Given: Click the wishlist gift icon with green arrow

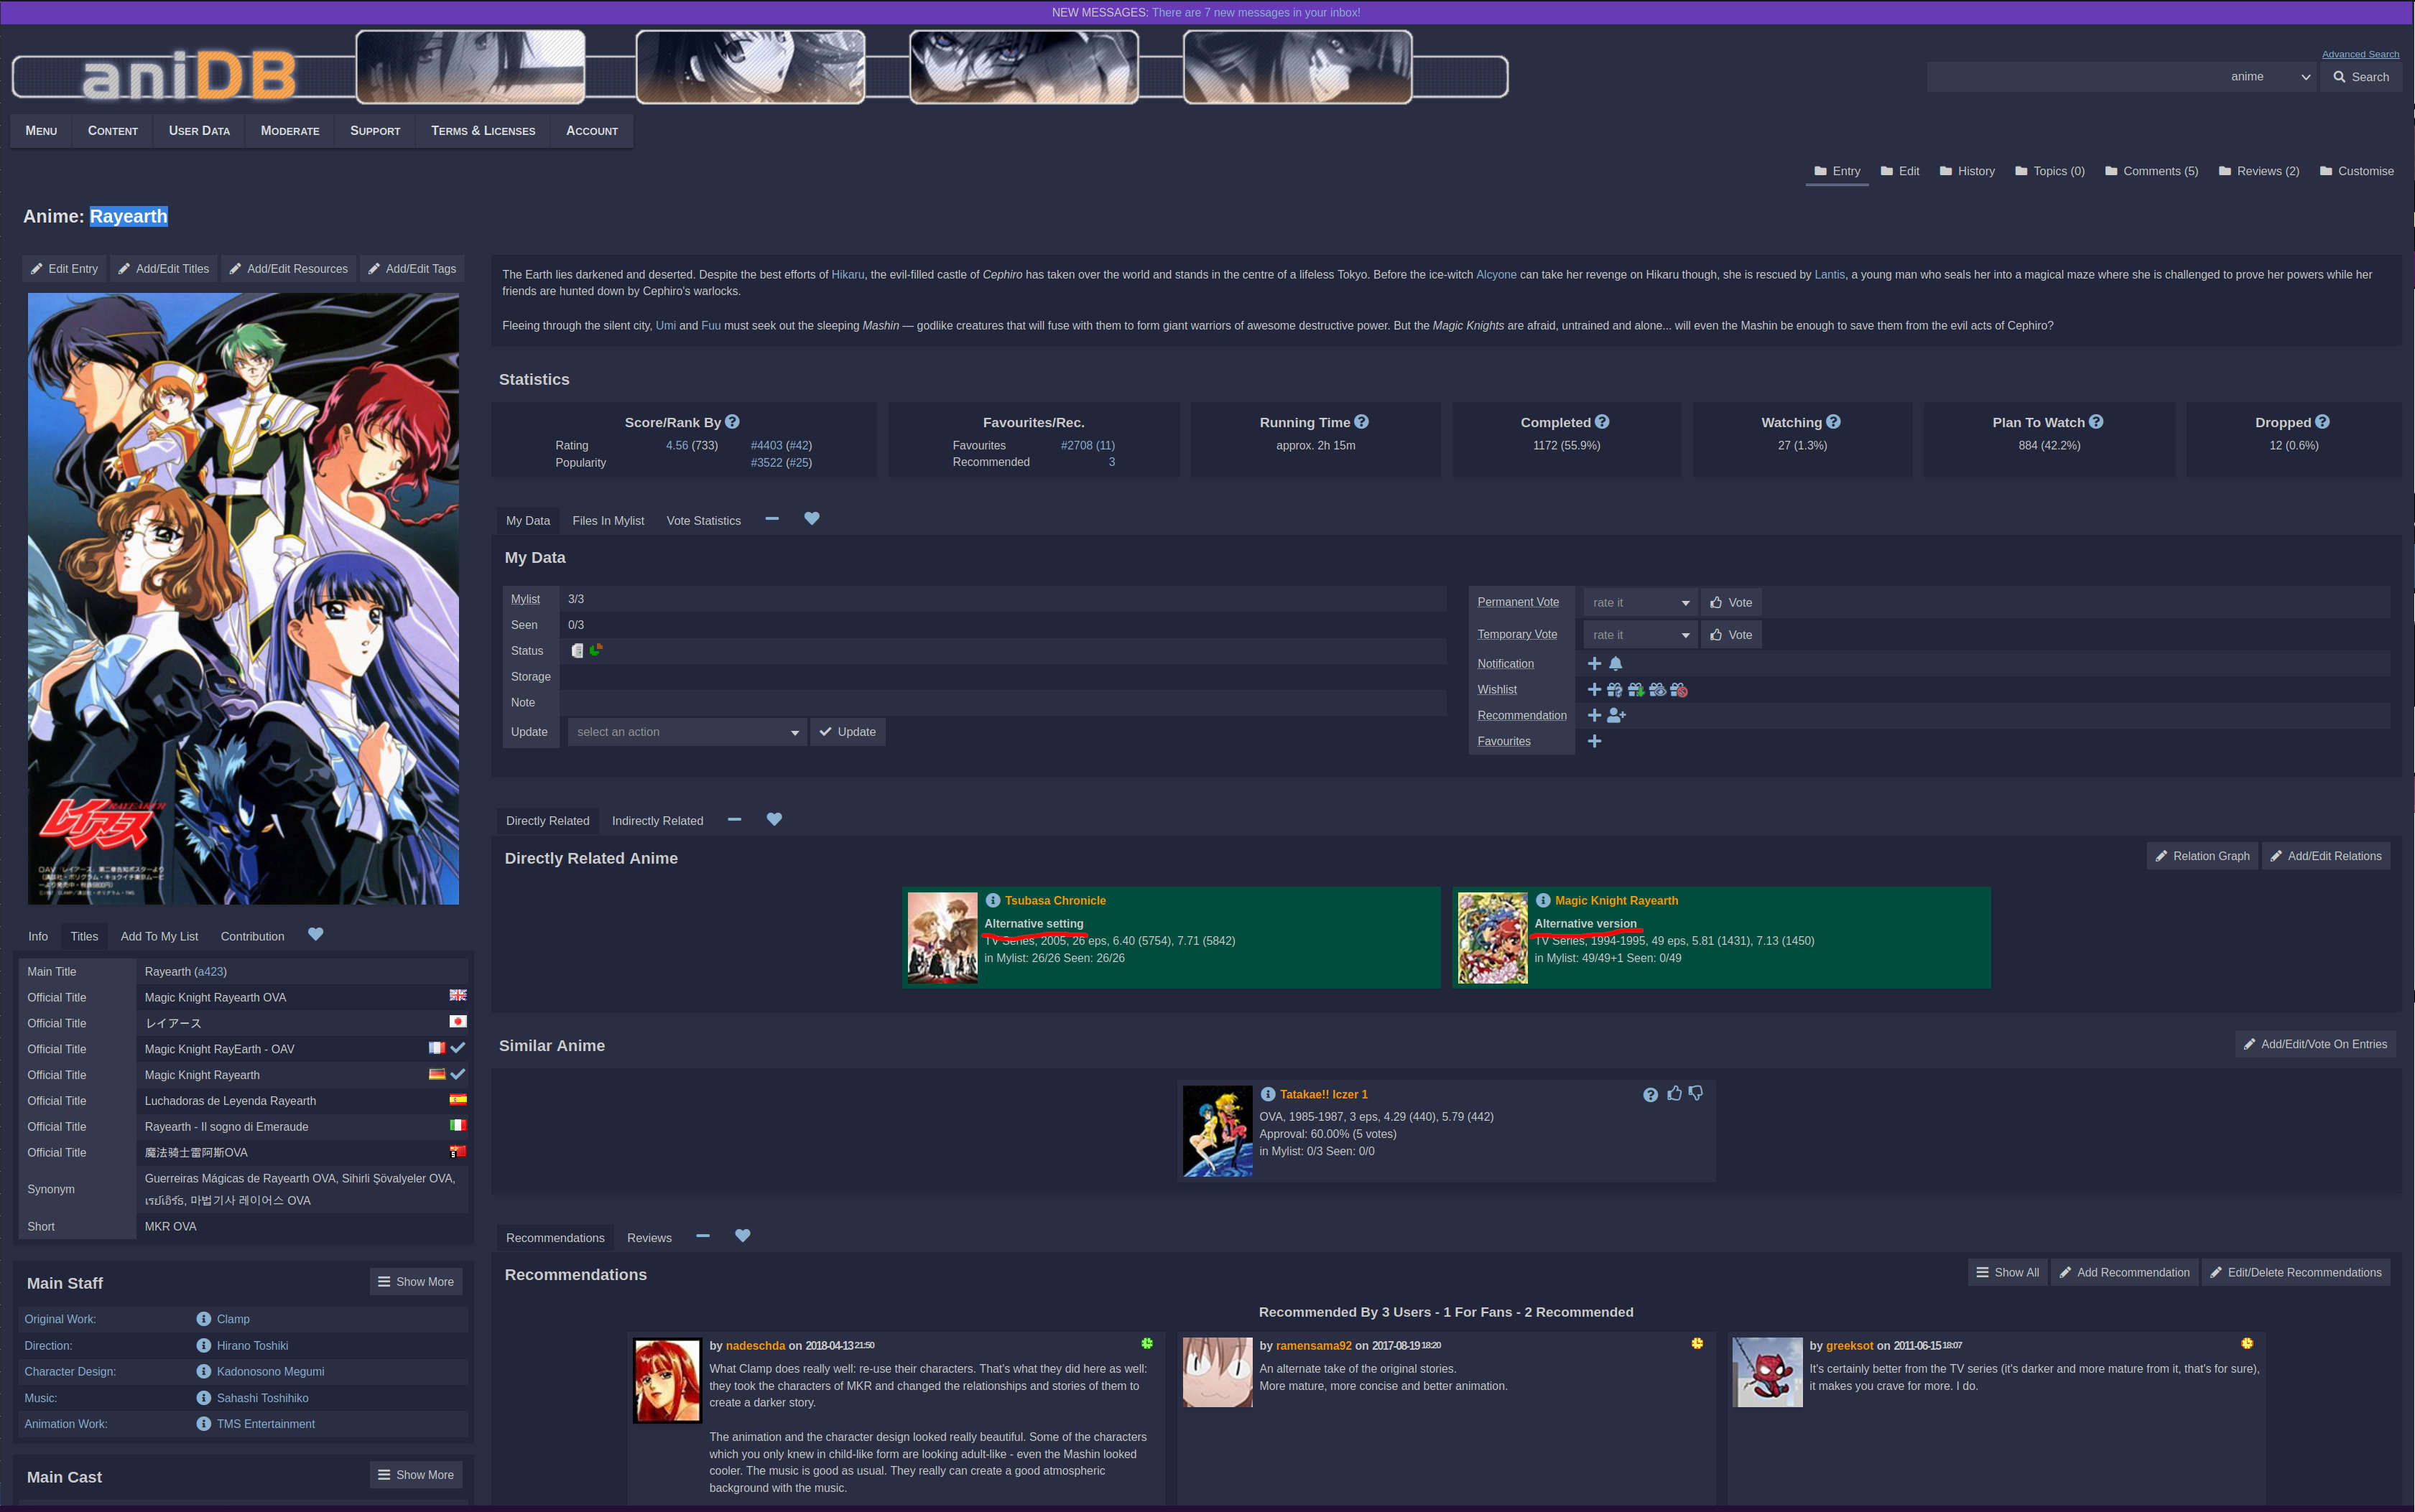Looking at the screenshot, I should tap(1636, 690).
